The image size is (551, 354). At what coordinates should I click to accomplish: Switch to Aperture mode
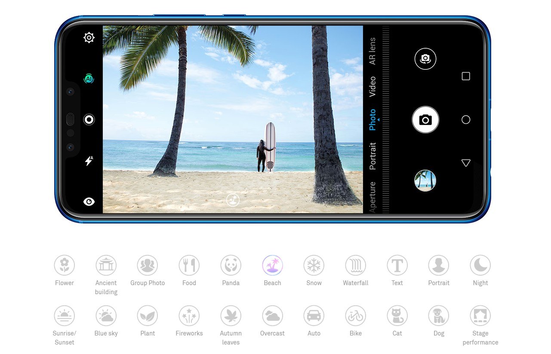point(372,196)
